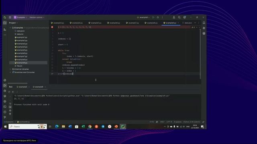Image resolution: width=257 pixels, height=144 pixels.
Task: Expand External Libraries node
Action: coord(10,69)
